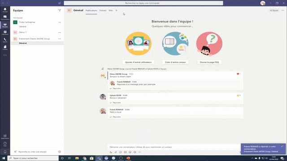Click the Attach paperclip icon below compose box
The height and width of the screenshot is (161, 287).
(x=116, y=152)
